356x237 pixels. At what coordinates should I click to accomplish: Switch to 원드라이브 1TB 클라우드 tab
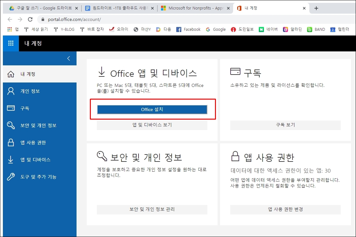click(119, 8)
